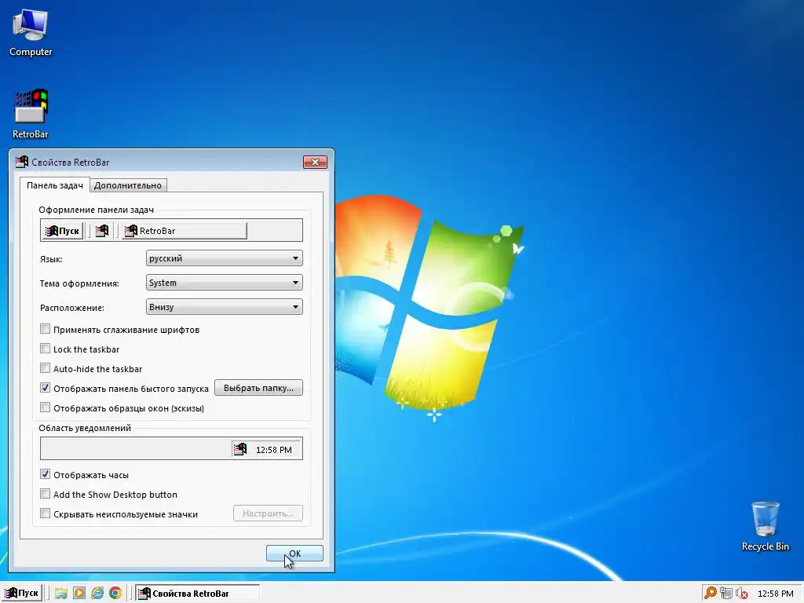Screen dimensions: 804x603
Task: Click the Свойства RetroBar taskbar button
Action: click(197, 594)
